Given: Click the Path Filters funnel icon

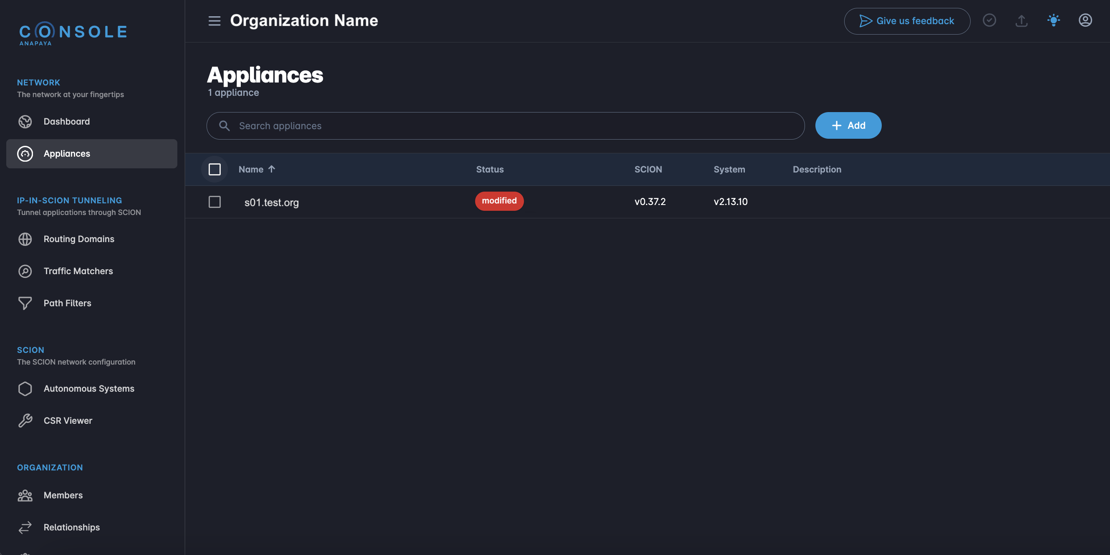Looking at the screenshot, I should click(x=25, y=303).
